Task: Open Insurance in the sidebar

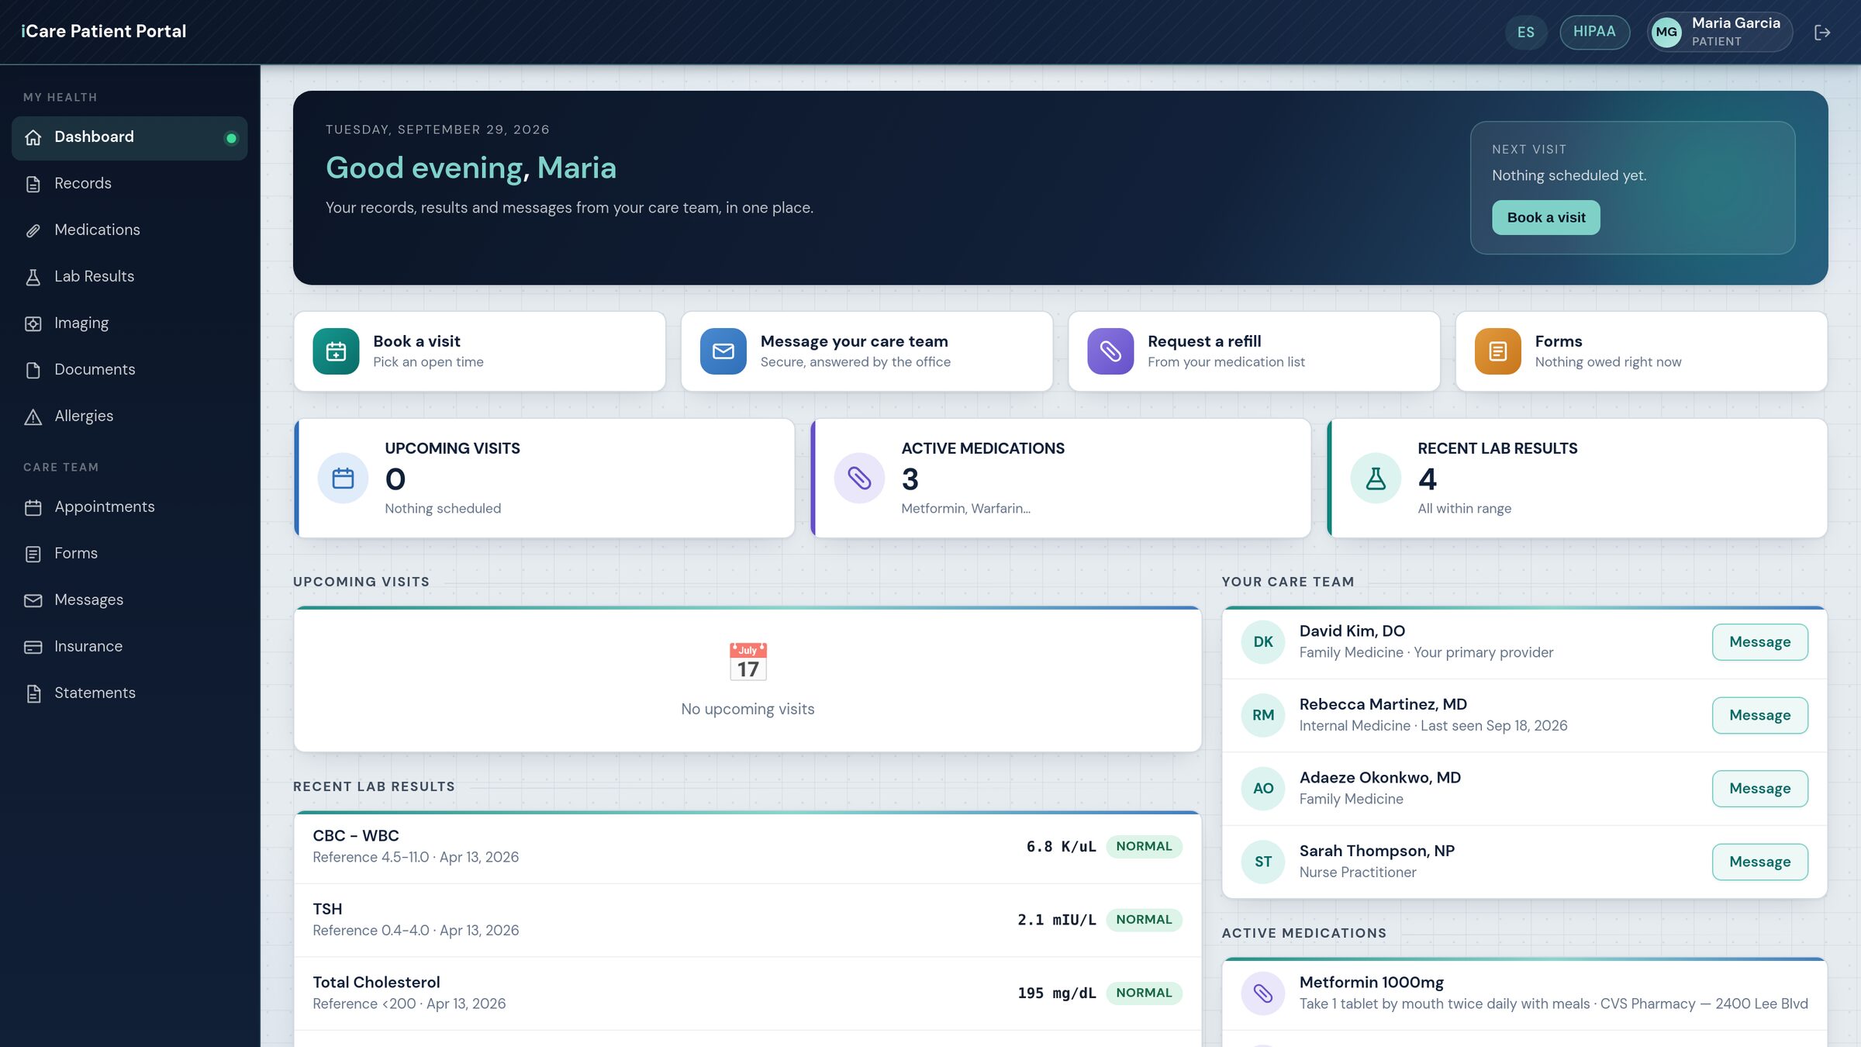Action: [129, 647]
